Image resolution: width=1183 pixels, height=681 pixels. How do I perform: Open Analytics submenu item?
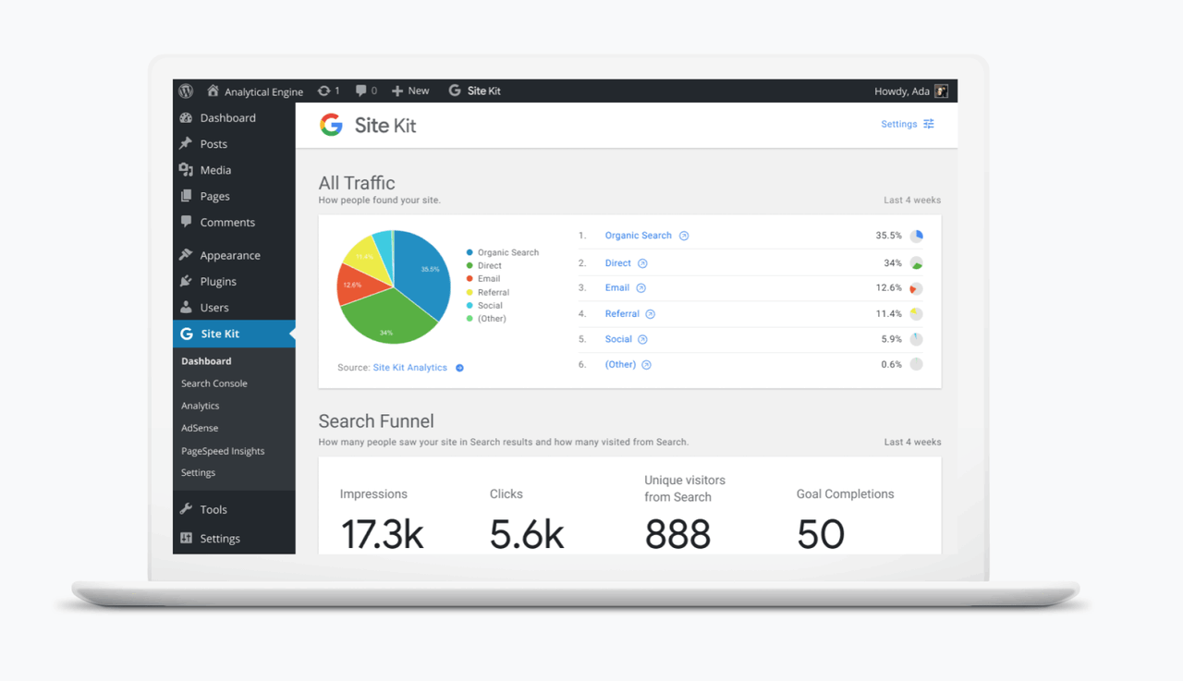[x=201, y=406]
